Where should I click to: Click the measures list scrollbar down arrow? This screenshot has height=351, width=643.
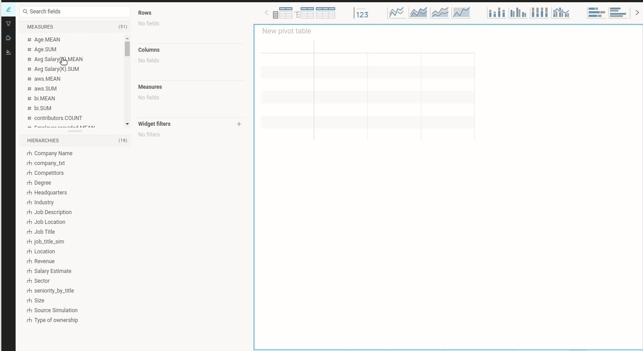click(127, 124)
